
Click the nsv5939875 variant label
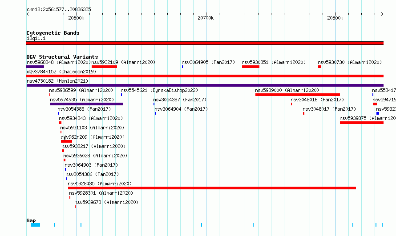tap(368, 118)
